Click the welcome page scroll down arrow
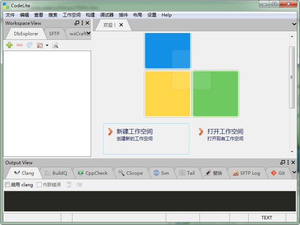 (292, 151)
